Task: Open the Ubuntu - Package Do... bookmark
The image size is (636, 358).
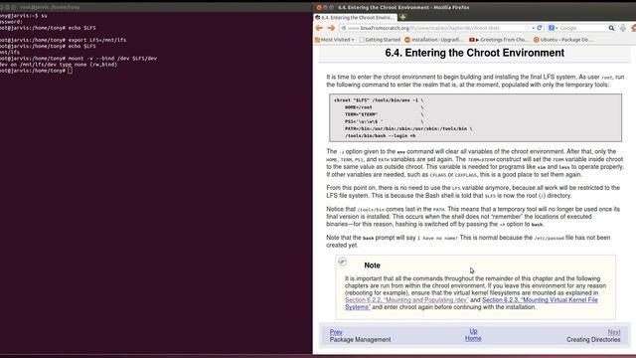Action: tap(563, 40)
